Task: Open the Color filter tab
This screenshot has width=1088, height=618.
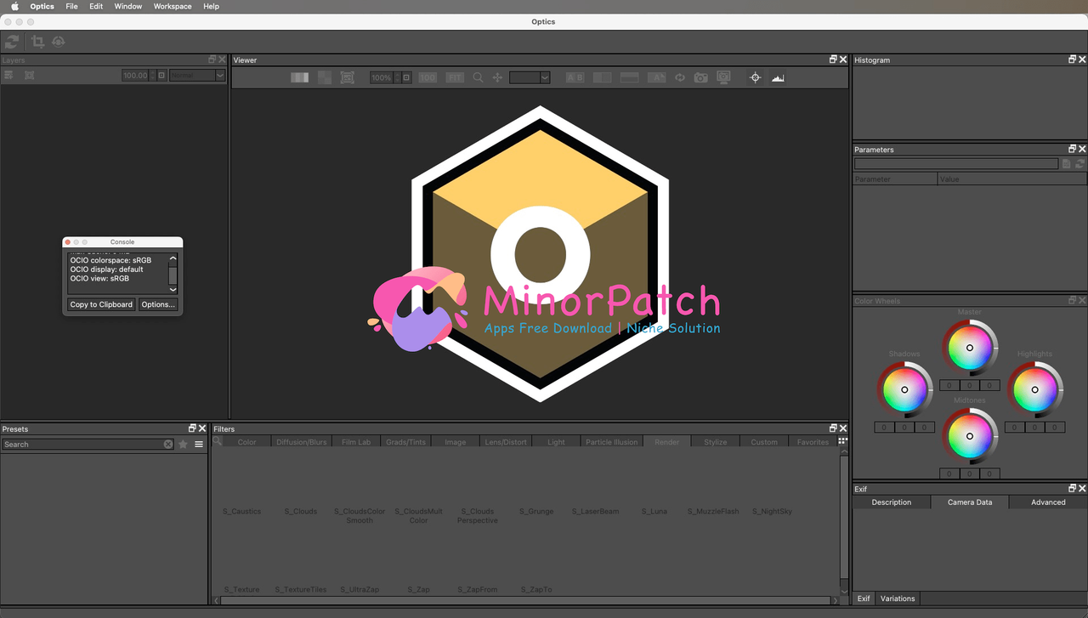Action: click(247, 442)
